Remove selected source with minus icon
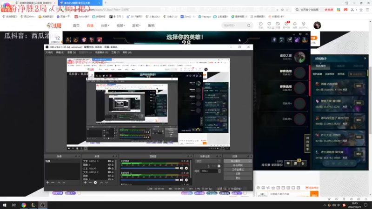The height and width of the screenshot is (209, 372). pyautogui.click(x=90, y=183)
